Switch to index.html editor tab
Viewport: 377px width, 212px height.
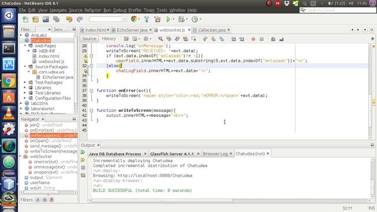[95, 30]
